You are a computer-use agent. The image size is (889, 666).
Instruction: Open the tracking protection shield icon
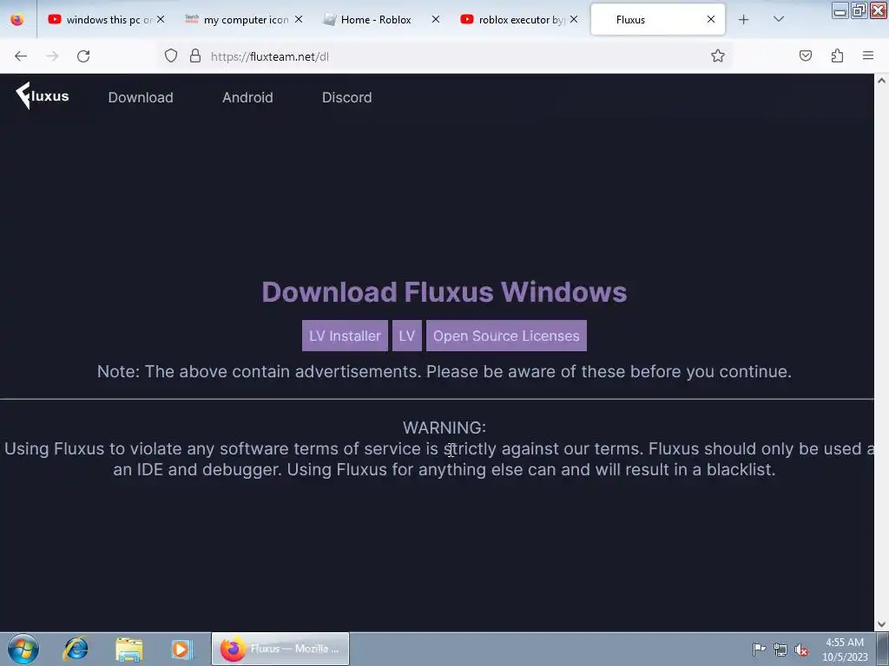[171, 55]
